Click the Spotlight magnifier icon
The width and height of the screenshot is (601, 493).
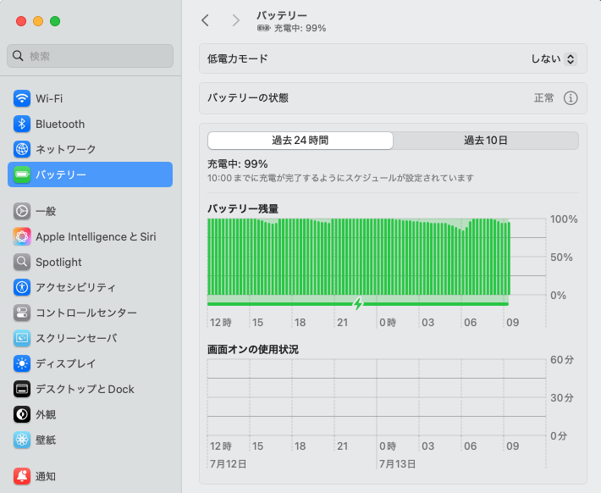22,263
